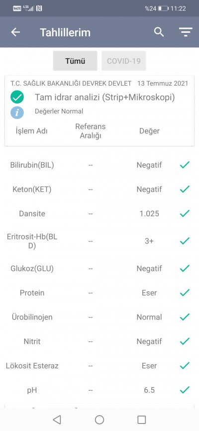Tap Android recent apps square
199x431 pixels.
142,420
